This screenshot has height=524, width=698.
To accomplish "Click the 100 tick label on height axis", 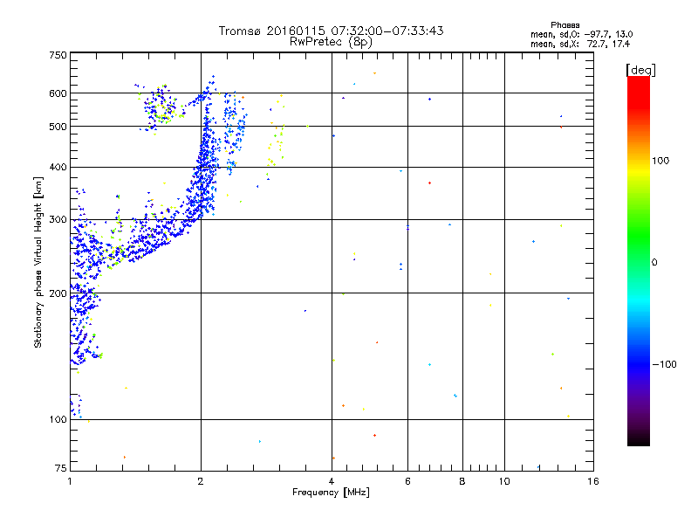I will [x=58, y=420].
